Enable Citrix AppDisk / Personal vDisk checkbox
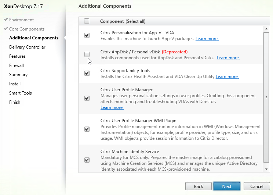This screenshot has height=195, width=273. point(87,54)
